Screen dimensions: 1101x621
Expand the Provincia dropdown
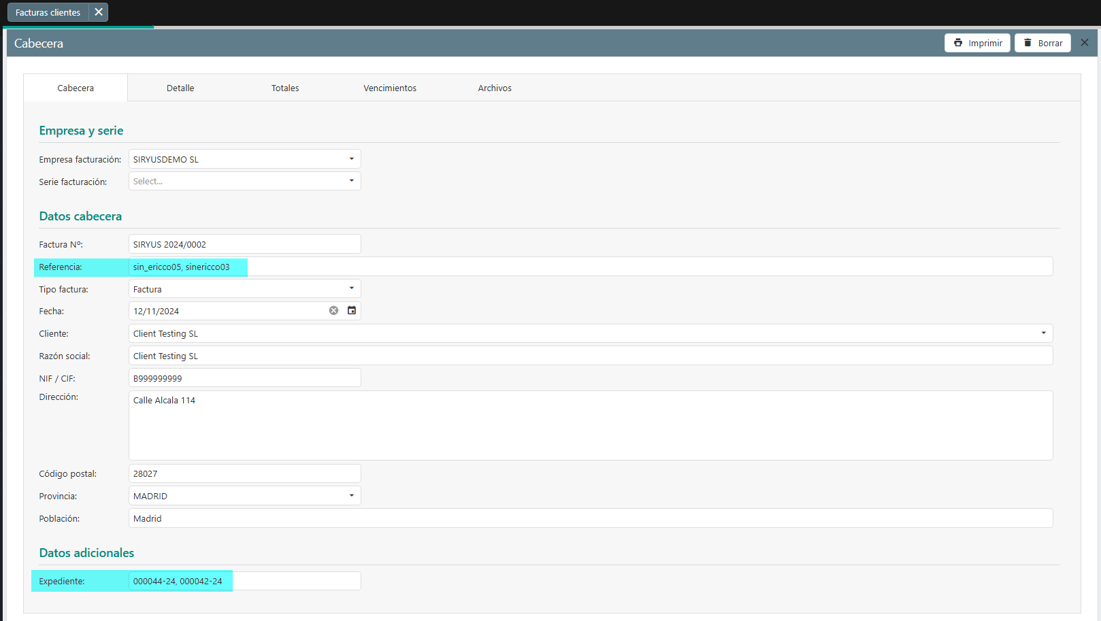351,496
